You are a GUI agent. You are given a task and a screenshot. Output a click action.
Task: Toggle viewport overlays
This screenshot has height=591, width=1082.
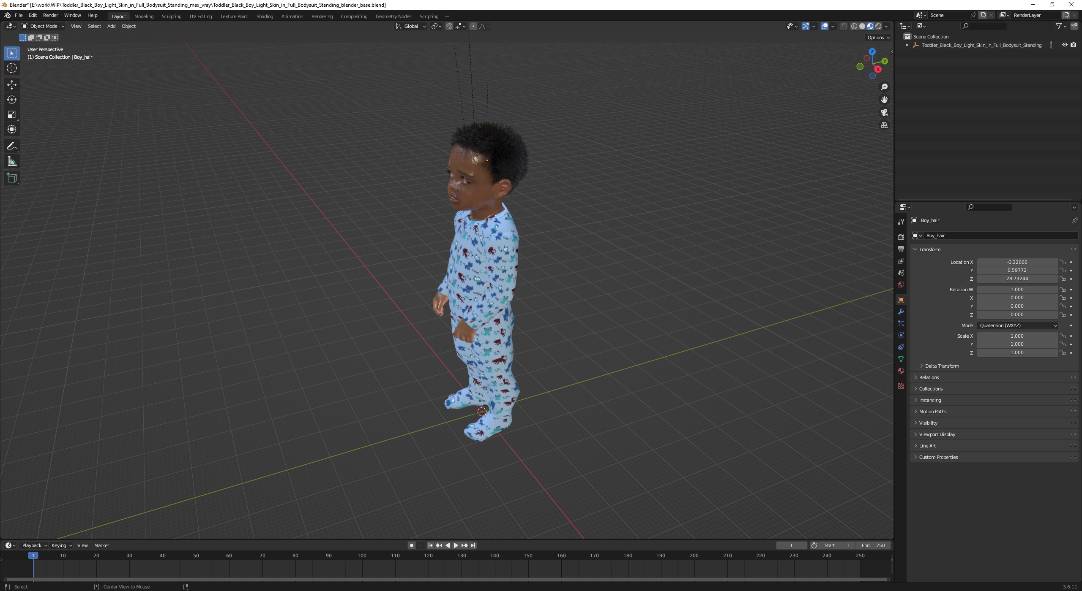click(825, 26)
